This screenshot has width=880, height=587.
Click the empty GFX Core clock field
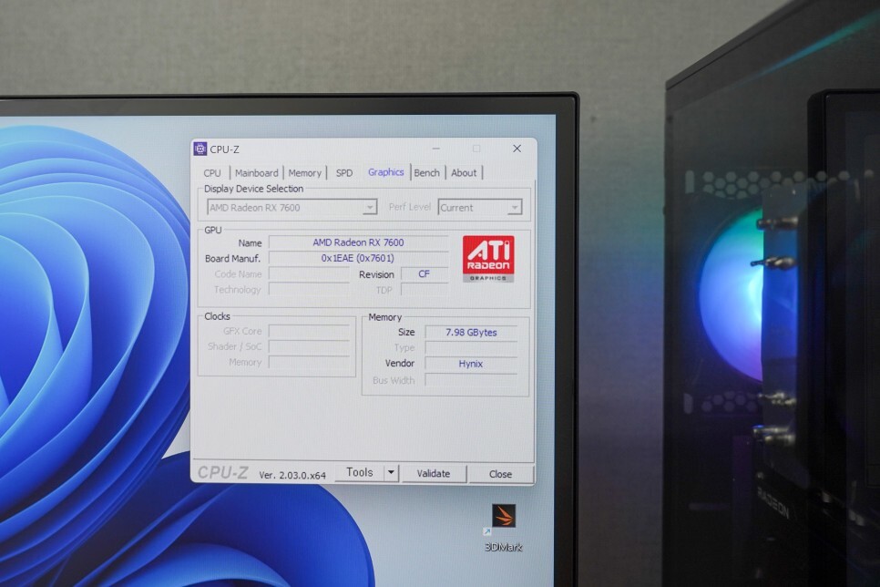tap(309, 332)
